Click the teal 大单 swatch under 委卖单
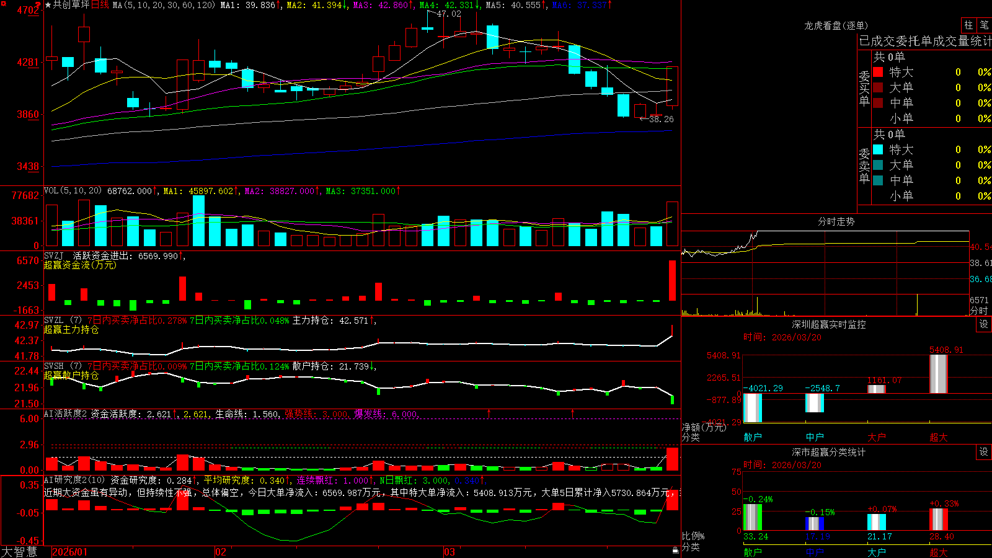The width and height of the screenshot is (992, 558). (x=878, y=165)
